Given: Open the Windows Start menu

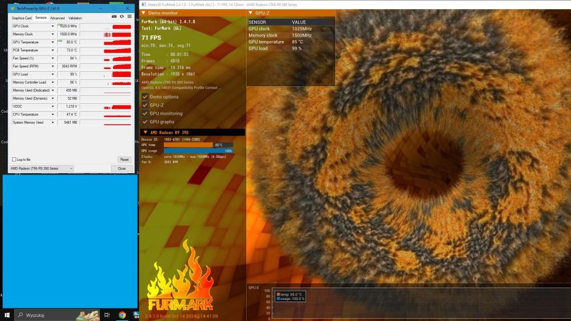Looking at the screenshot, I should tap(7, 315).
